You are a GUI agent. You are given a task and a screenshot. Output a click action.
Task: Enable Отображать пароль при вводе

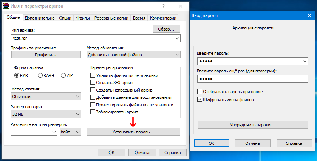pos(199,92)
